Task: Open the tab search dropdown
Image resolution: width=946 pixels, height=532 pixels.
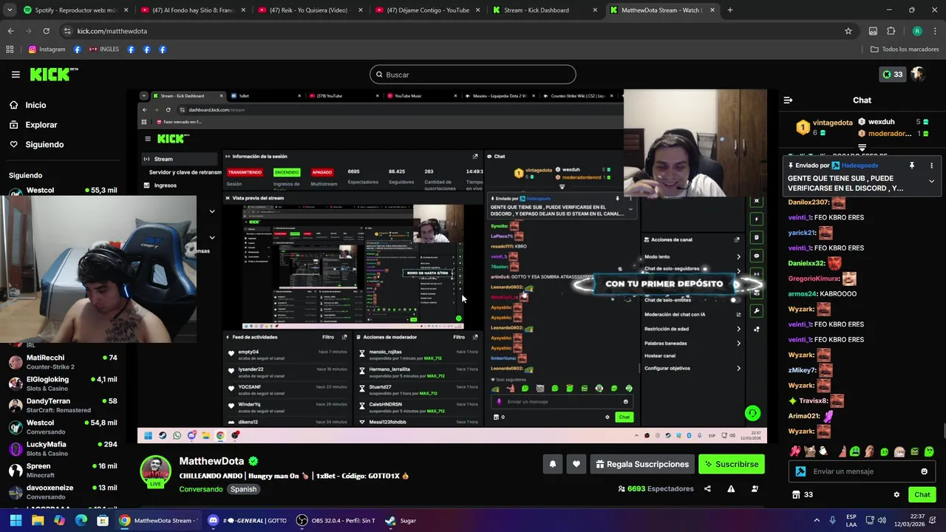Action: tap(8, 10)
